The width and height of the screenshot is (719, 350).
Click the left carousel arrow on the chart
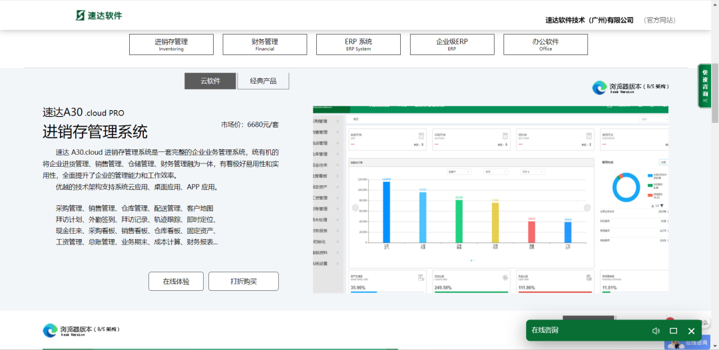point(355,208)
